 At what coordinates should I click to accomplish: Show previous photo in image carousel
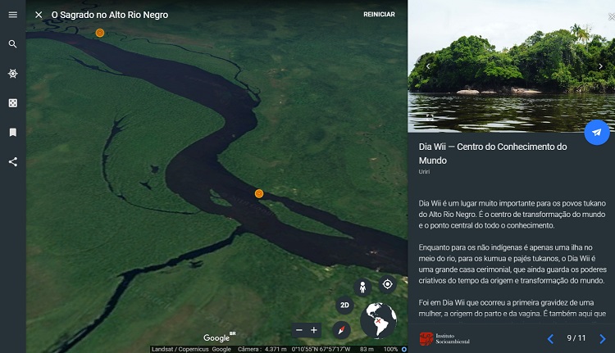(427, 66)
